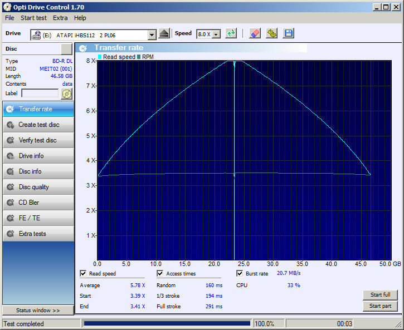
Task: Close the Opti Drive Control window
Action: coord(396,7)
